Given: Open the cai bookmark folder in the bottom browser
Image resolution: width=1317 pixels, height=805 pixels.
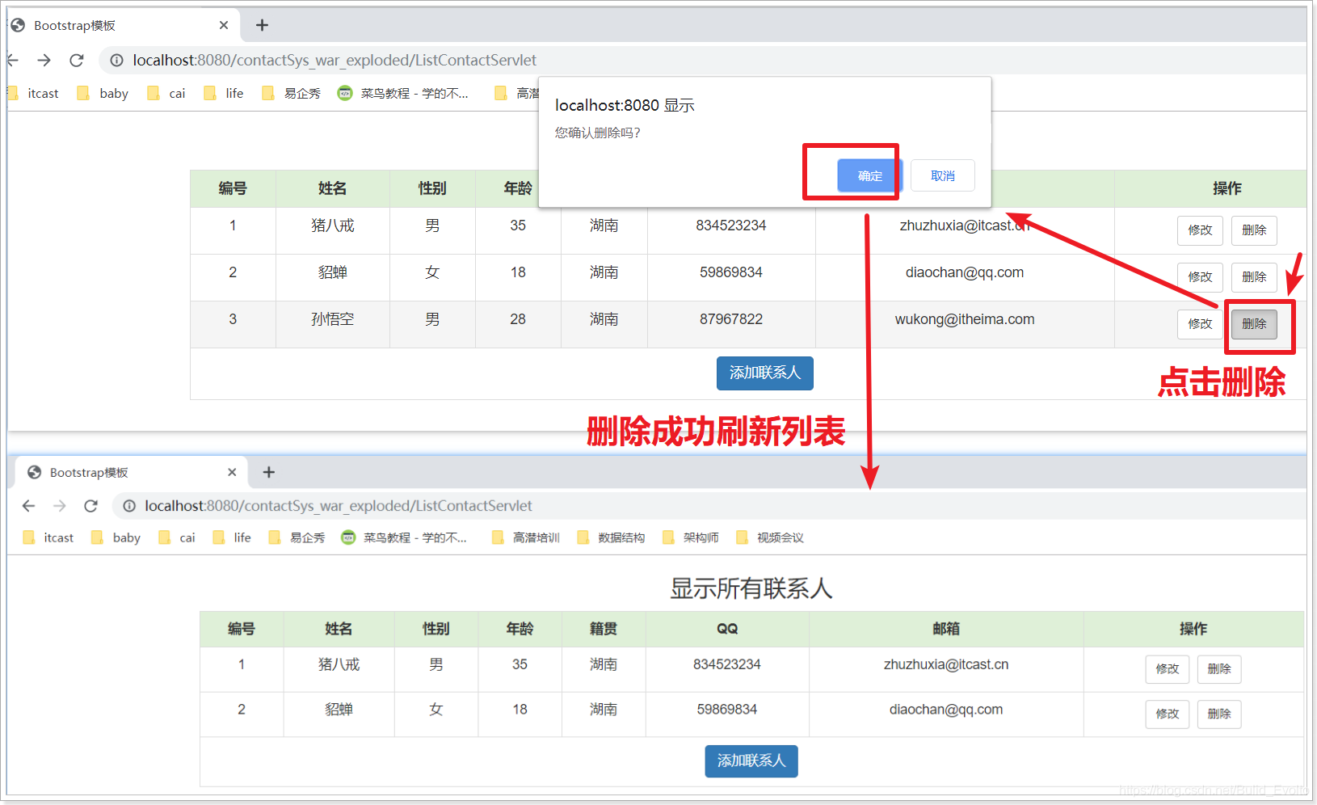Looking at the screenshot, I should tap(177, 537).
